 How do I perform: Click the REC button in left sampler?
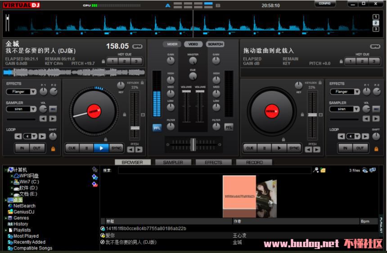pos(53,109)
